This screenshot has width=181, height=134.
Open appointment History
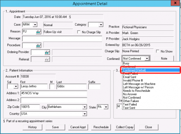pyautogui.click(x=33, y=127)
